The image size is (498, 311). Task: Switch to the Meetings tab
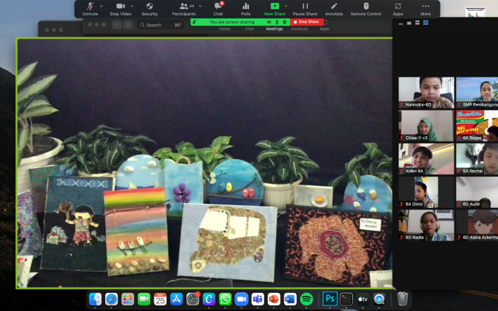[275, 29]
